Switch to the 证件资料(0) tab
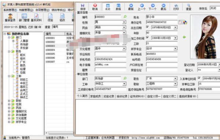The height and width of the screenshot is (140, 220). 137,96
